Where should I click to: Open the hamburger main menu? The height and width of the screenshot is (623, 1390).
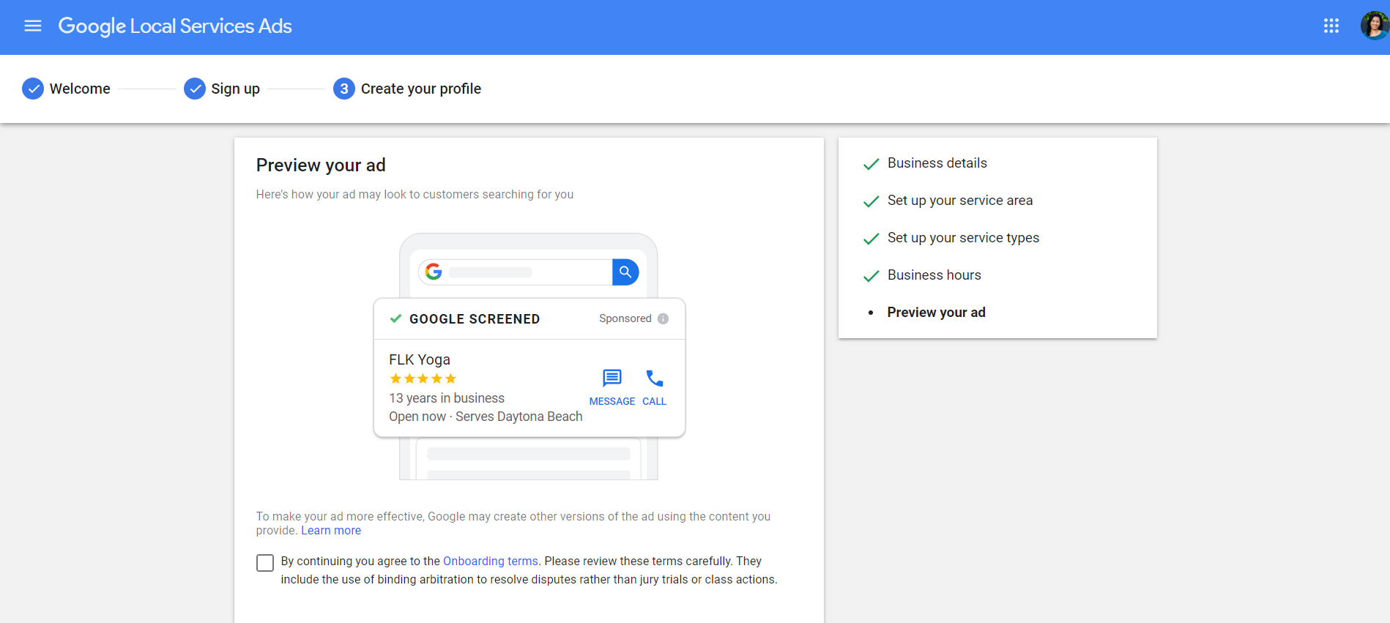pos(33,26)
